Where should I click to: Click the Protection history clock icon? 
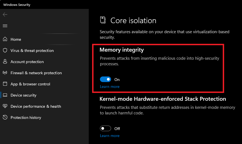[5, 117]
